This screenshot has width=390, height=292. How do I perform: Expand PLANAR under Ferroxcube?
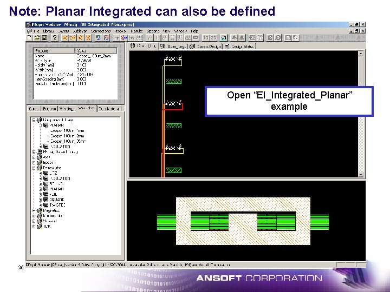coord(40,189)
